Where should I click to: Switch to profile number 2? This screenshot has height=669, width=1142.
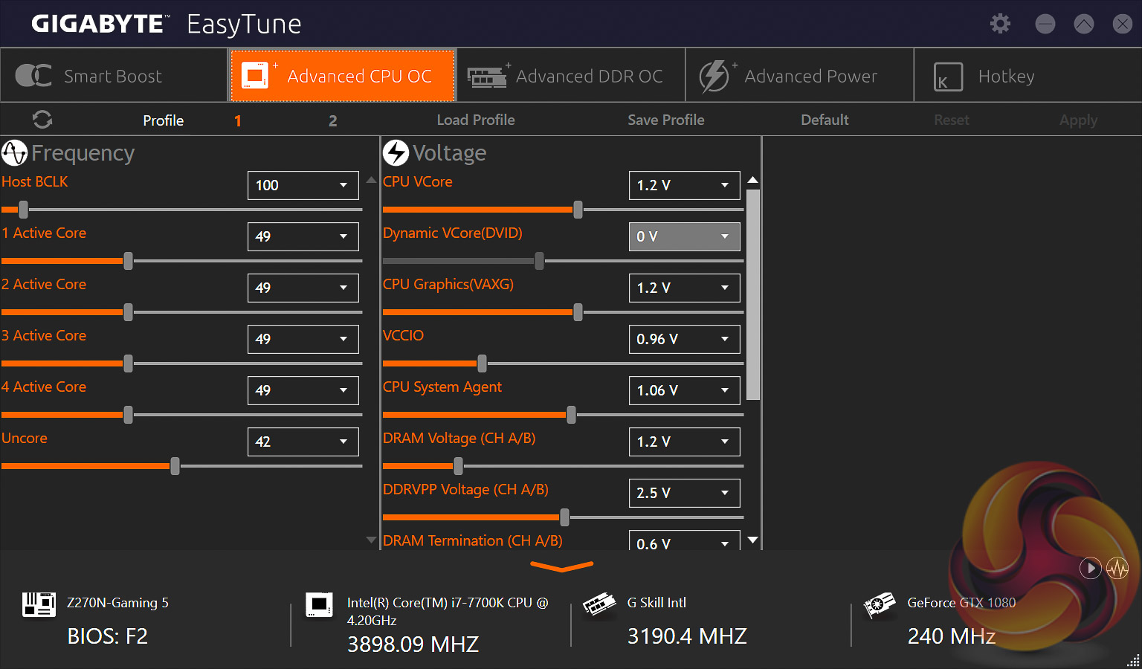333,120
